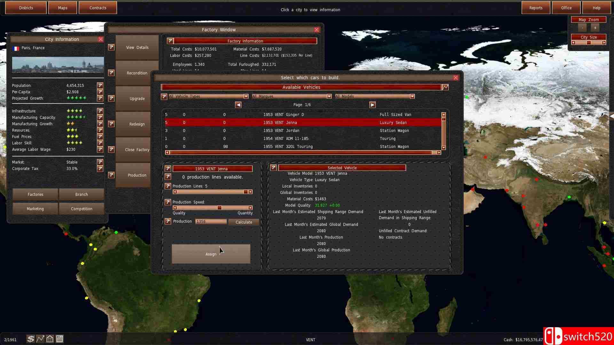Click the Manufacturing Capacity question mark icon
Viewport: 614px width, 345px height.
coord(100,117)
